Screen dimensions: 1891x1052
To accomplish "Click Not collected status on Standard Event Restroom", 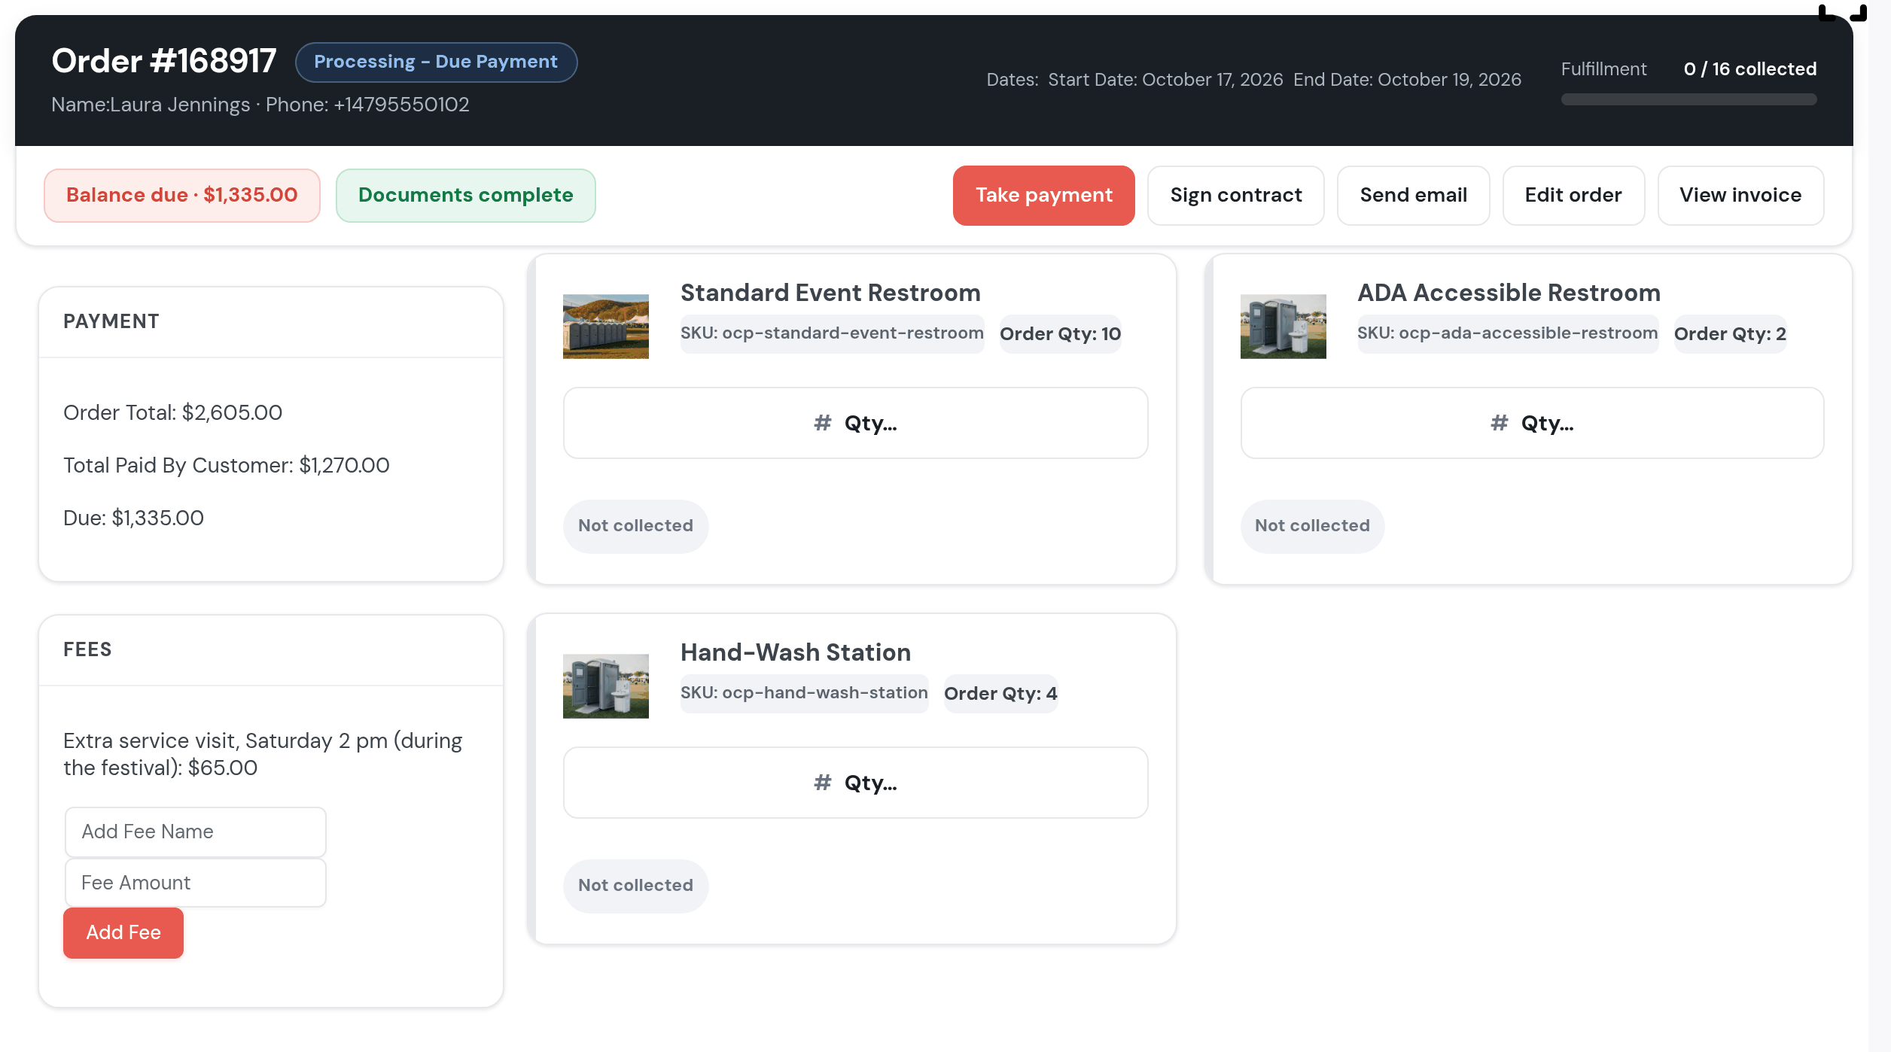I will coord(635,526).
